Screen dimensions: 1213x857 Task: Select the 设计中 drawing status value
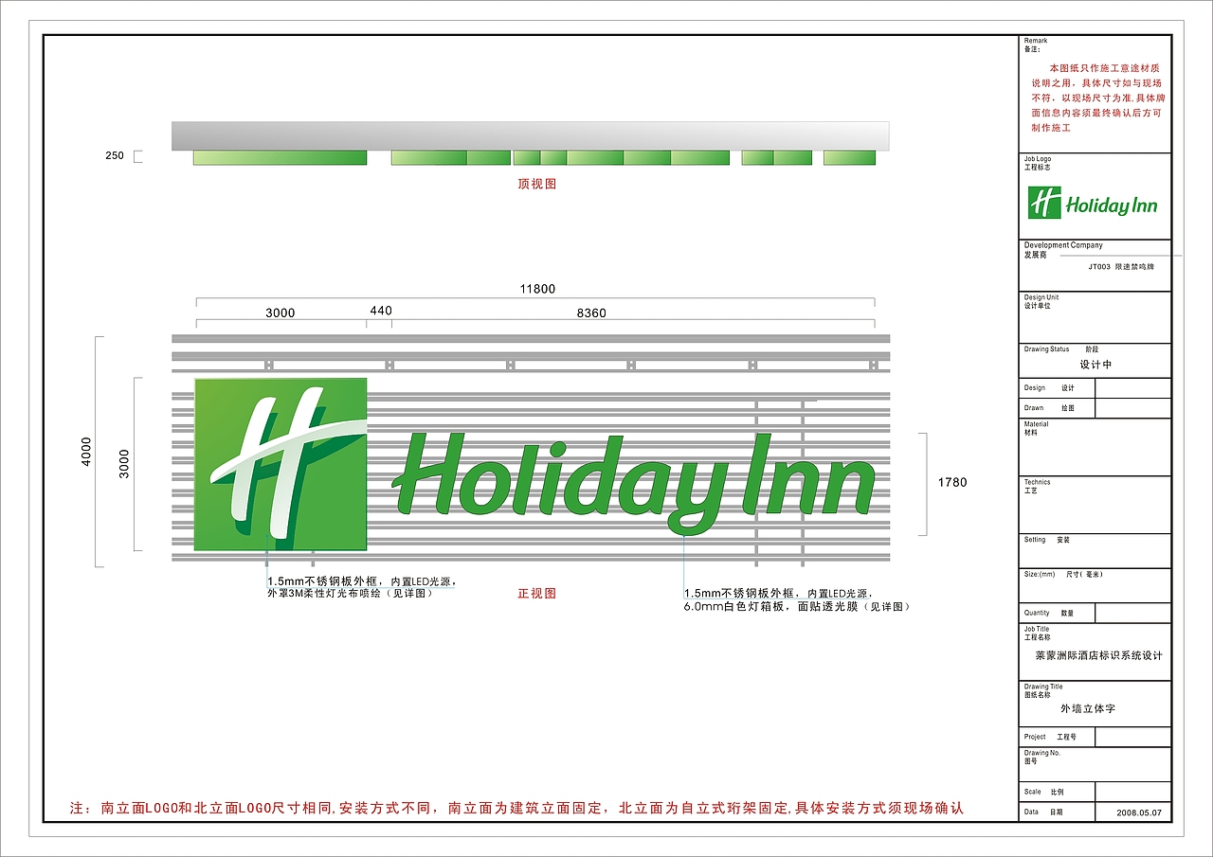(x=1096, y=365)
